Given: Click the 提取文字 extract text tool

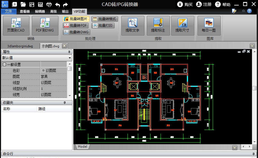Looking at the screenshot, I should pyautogui.click(x=132, y=25).
